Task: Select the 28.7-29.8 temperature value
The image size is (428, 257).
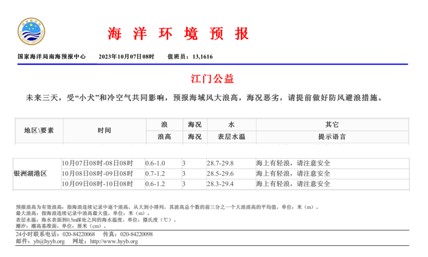Action: click(220, 163)
